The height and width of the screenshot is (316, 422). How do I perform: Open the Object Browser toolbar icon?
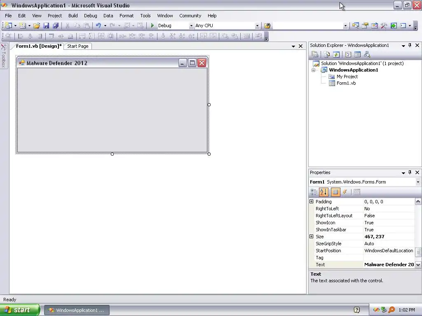(374, 26)
